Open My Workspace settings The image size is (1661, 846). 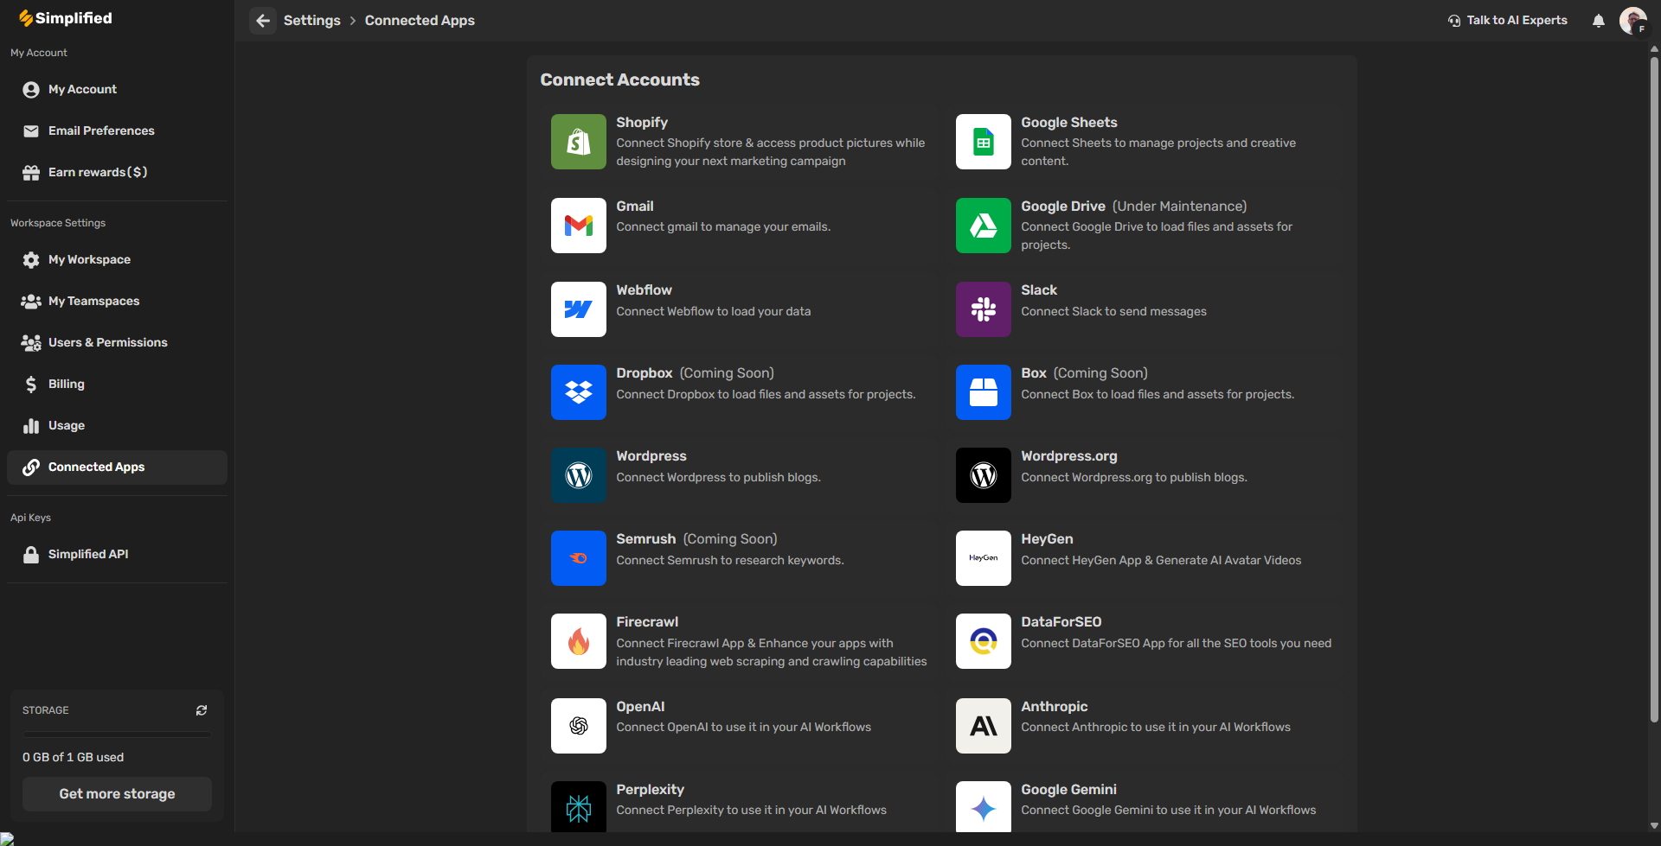pyautogui.click(x=117, y=260)
